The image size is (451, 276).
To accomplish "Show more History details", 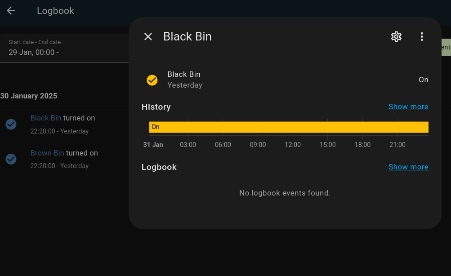I will (408, 107).
